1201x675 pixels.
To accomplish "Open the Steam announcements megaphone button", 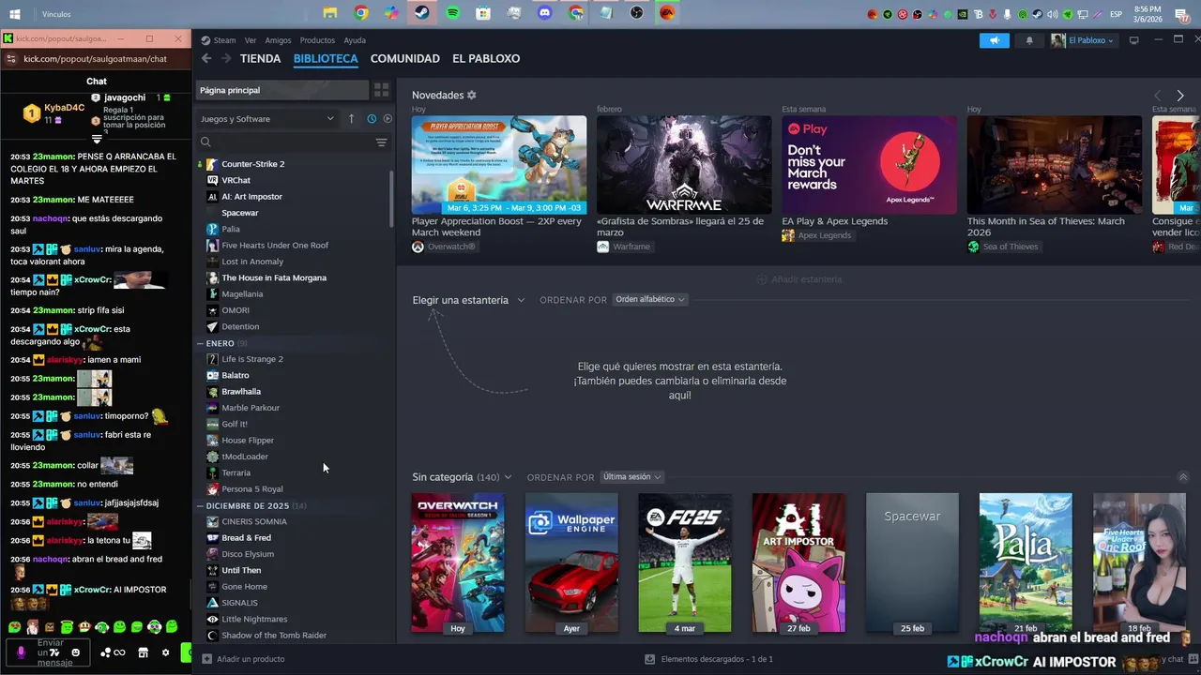I will click(x=994, y=40).
